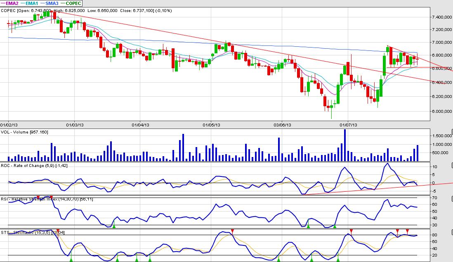The width and height of the screenshot is (453, 262).
Task: Click the 03/06/13 date label on time axis
Action: pyautogui.click(x=282, y=124)
